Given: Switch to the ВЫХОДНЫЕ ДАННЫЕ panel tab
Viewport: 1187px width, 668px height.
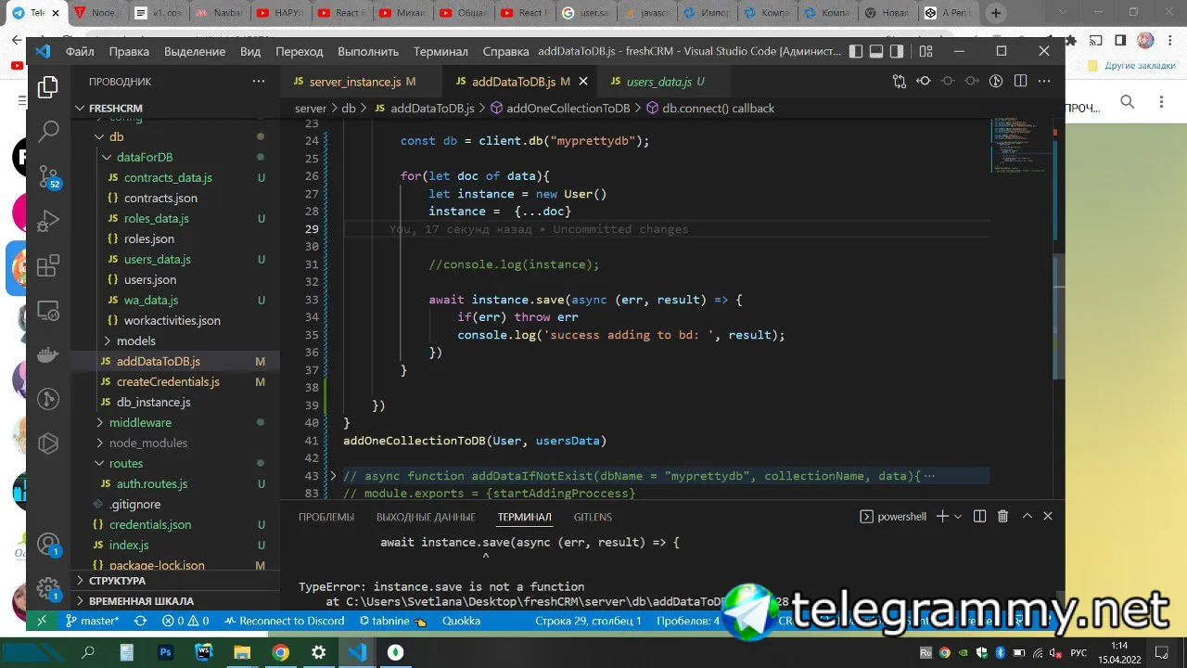Looking at the screenshot, I should pos(426,517).
